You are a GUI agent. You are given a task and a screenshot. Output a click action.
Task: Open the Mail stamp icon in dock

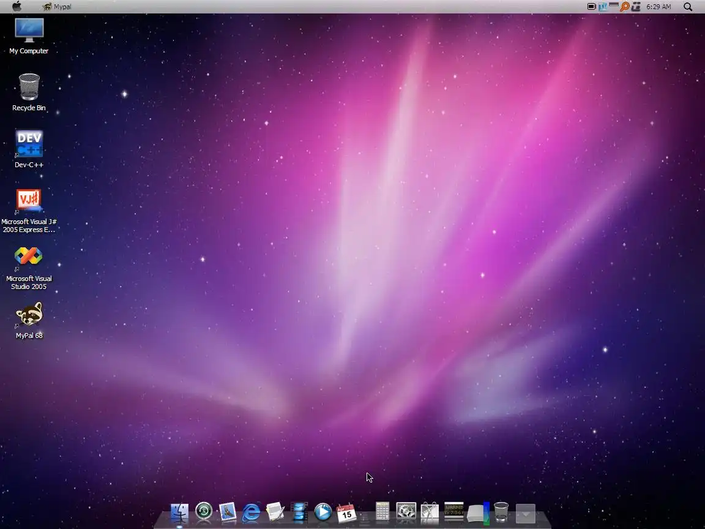[x=228, y=512]
